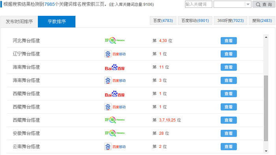Image resolution: width=276 pixels, height=155 pixels.
Task: Click ranking 28 for 安徽舞台搭建
Action: tap(161, 133)
